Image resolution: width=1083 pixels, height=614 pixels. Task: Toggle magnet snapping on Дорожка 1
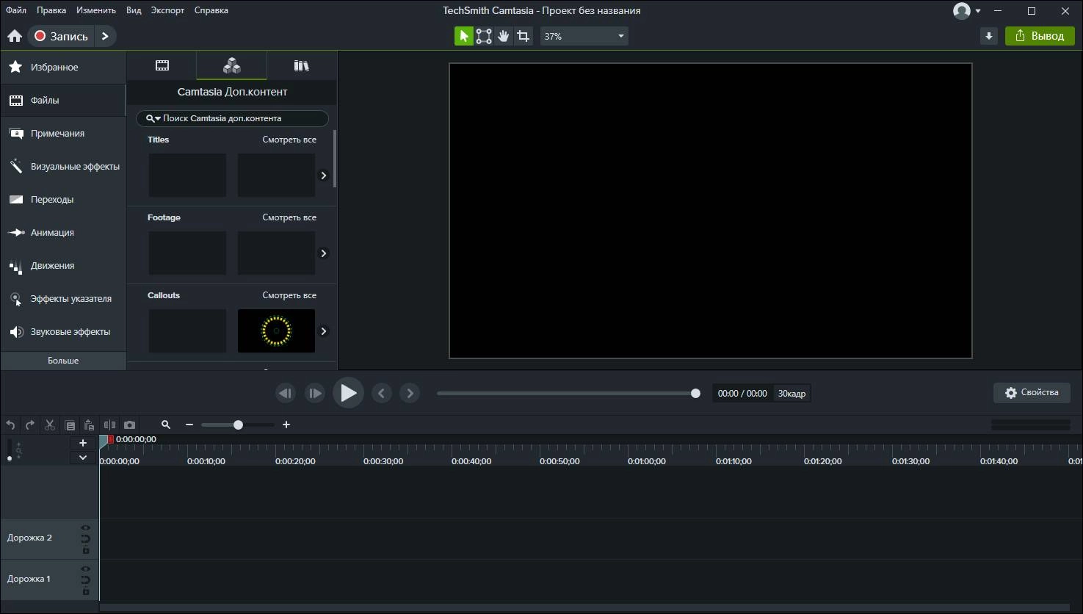86,579
